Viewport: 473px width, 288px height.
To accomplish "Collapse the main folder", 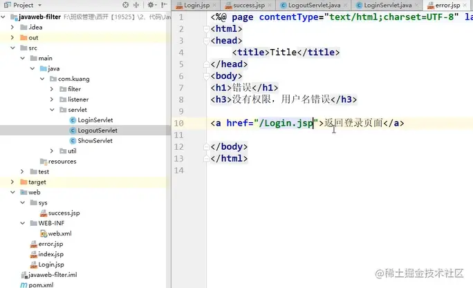I will pyautogui.click(x=23, y=58).
